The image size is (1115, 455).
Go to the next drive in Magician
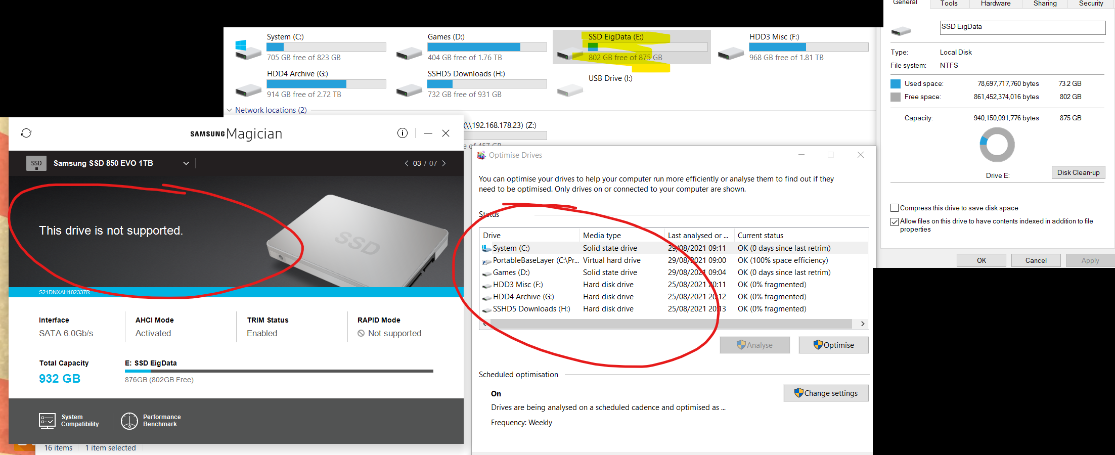point(444,163)
